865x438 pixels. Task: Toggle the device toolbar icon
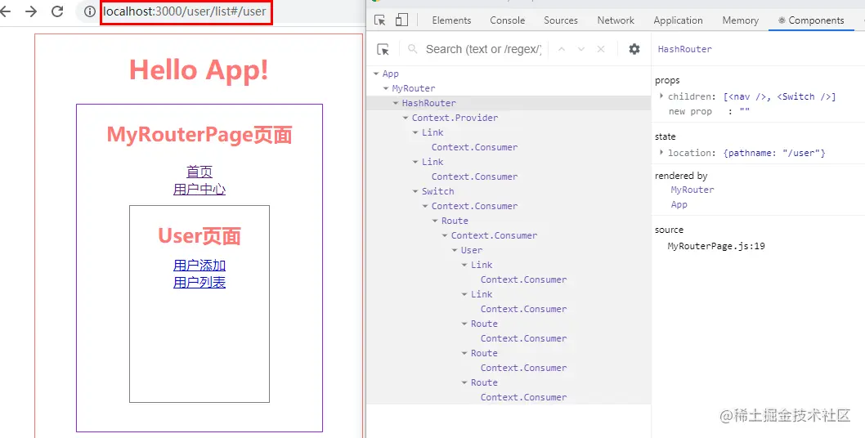click(401, 20)
